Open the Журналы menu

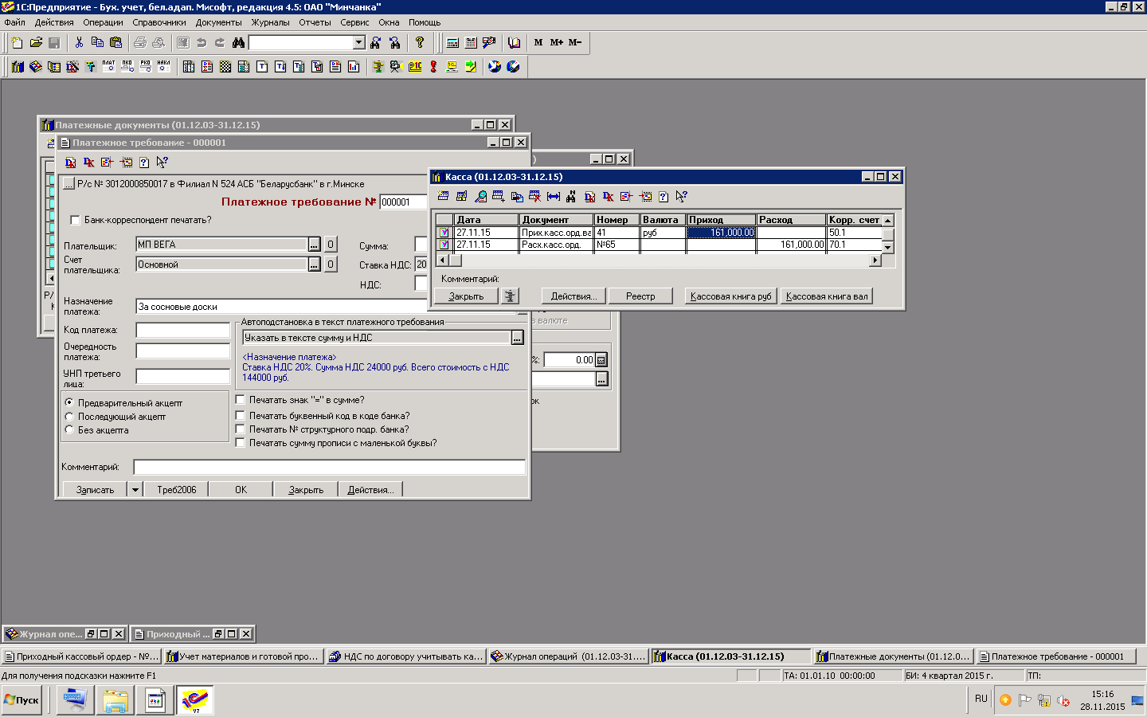tap(270, 22)
